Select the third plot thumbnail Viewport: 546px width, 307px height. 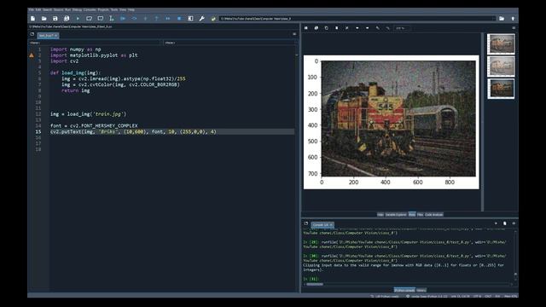click(501, 89)
